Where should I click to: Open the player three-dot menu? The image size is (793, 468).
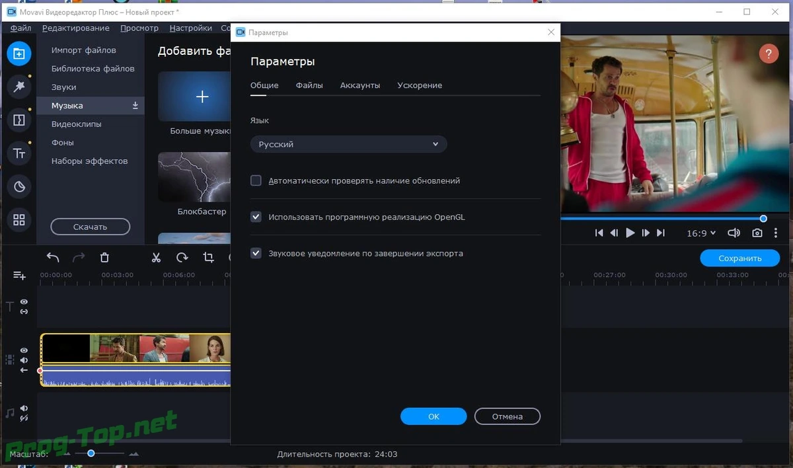(x=776, y=233)
